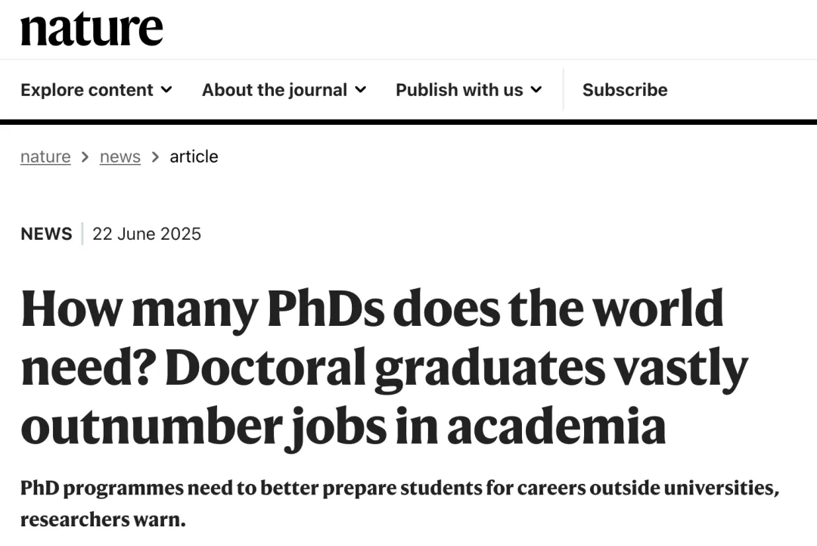
Task: Expand the About the journal chevron arrow
Action: [x=360, y=89]
